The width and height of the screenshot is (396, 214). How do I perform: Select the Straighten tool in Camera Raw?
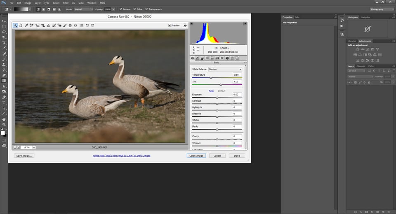coord(48,26)
